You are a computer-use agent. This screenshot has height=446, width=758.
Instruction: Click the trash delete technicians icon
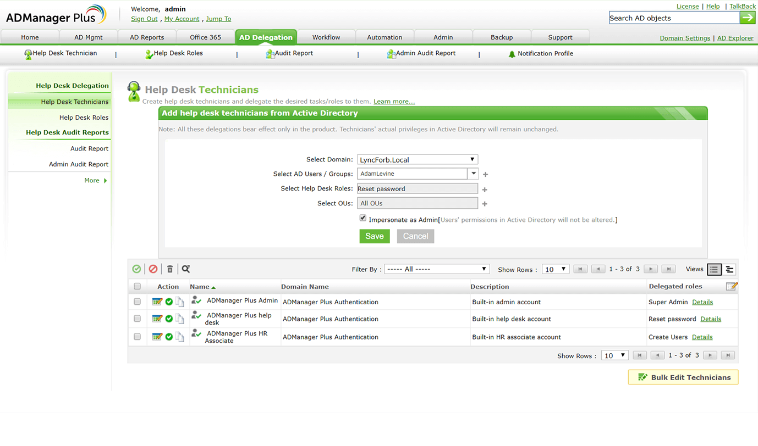click(x=170, y=269)
